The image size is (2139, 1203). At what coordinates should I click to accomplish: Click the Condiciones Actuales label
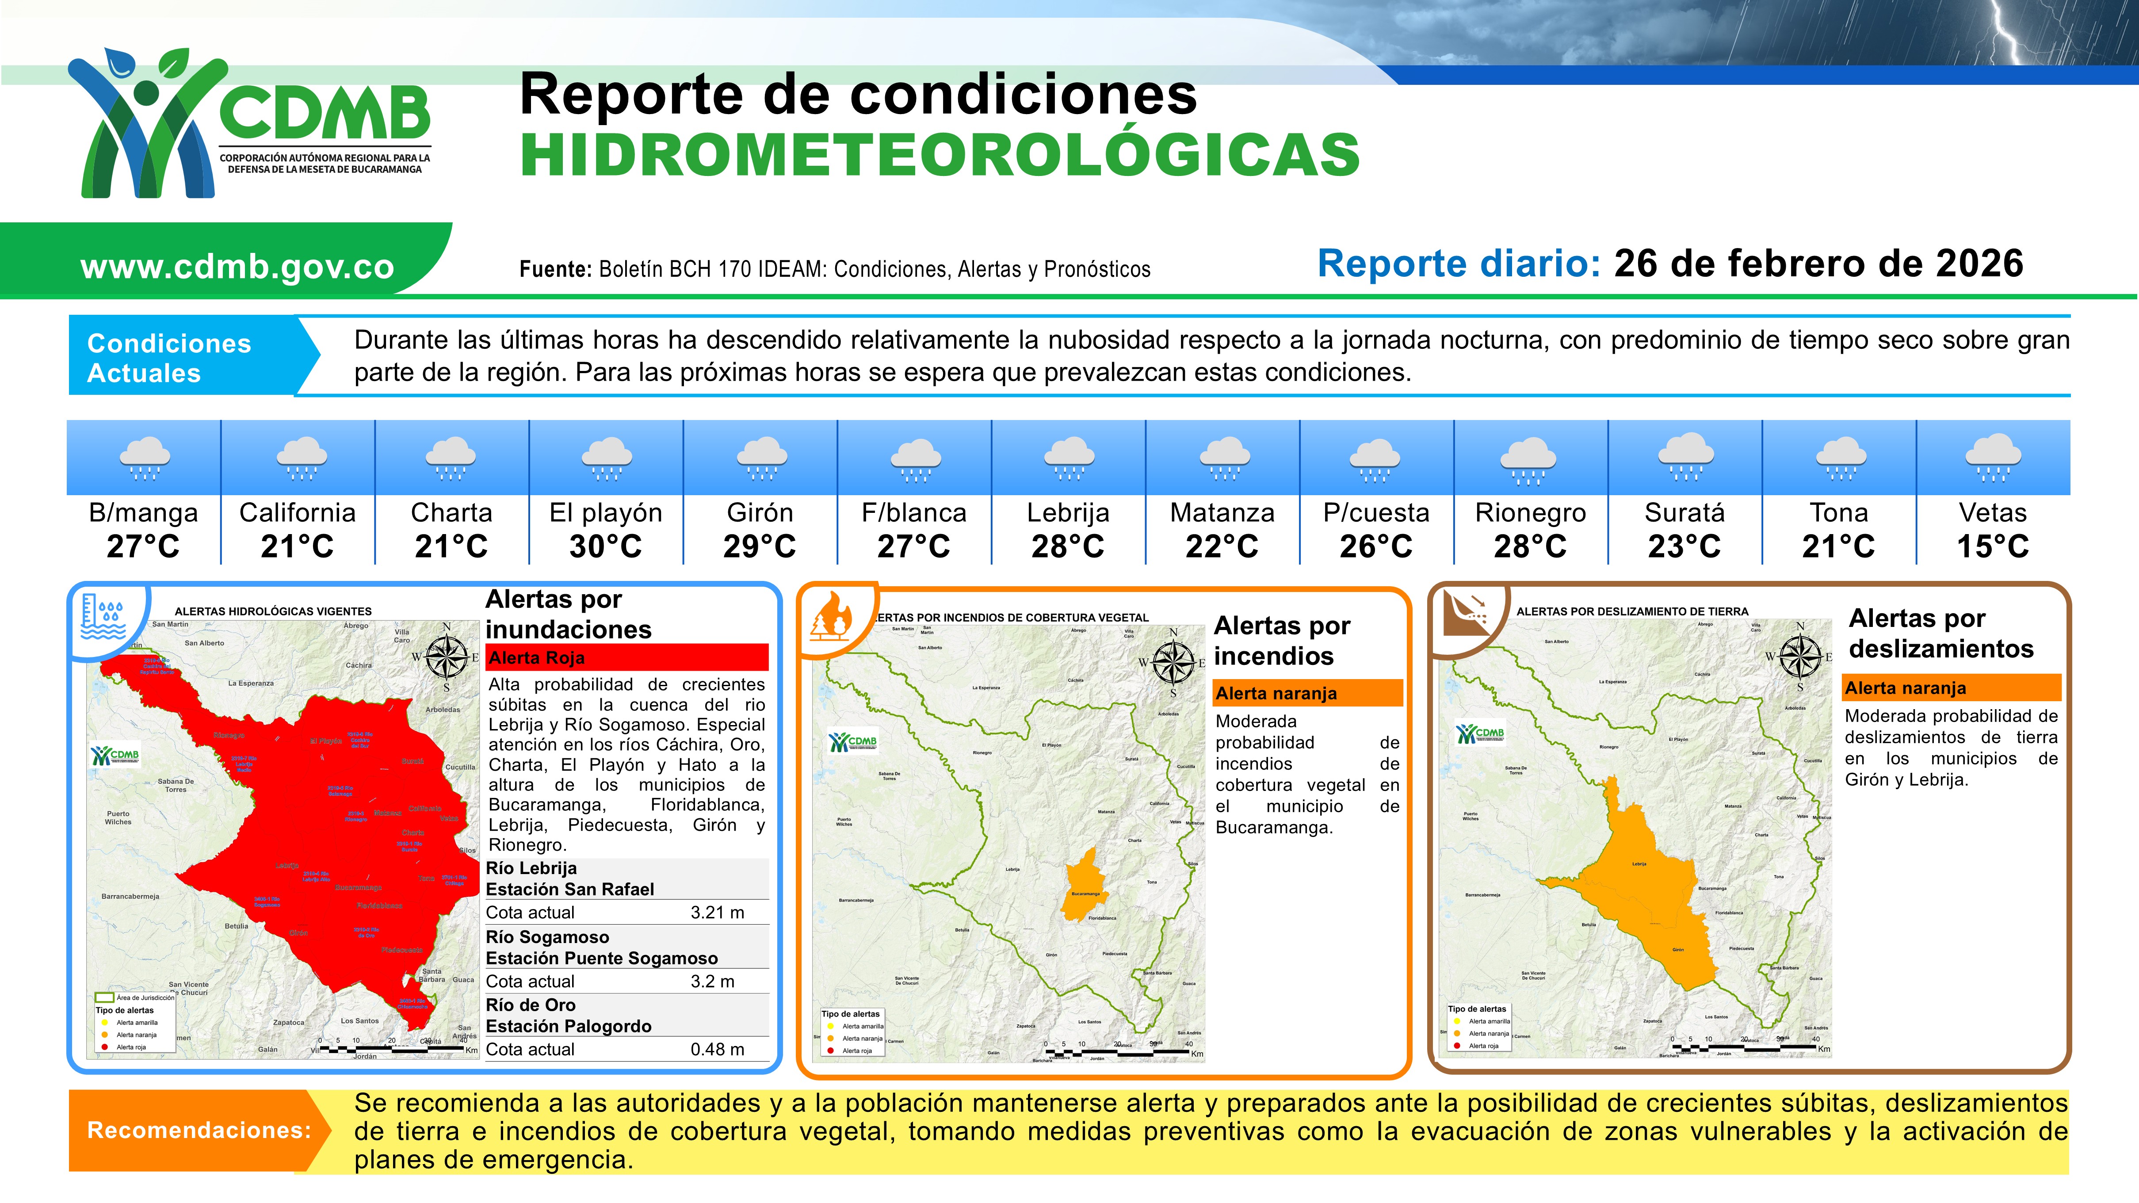[169, 358]
